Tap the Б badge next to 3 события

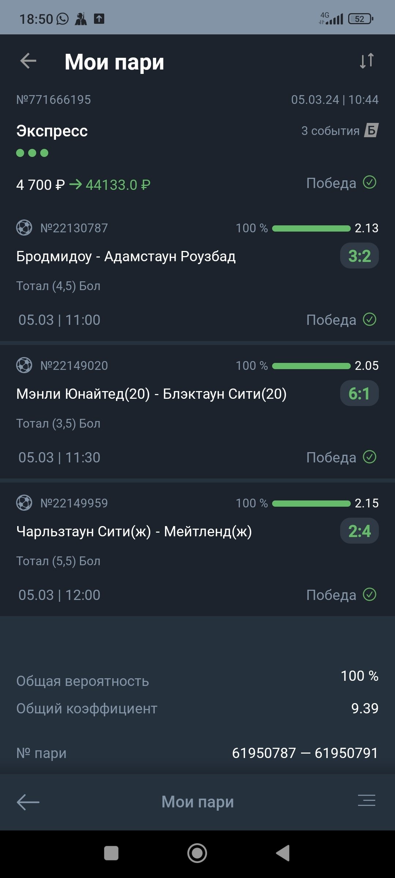371,130
